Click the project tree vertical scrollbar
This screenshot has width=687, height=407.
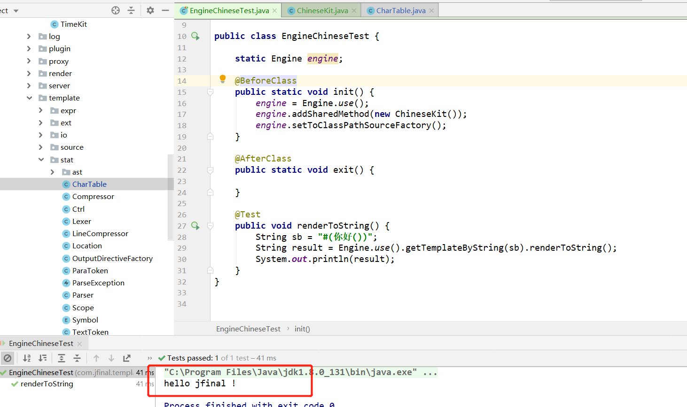[x=171, y=197]
